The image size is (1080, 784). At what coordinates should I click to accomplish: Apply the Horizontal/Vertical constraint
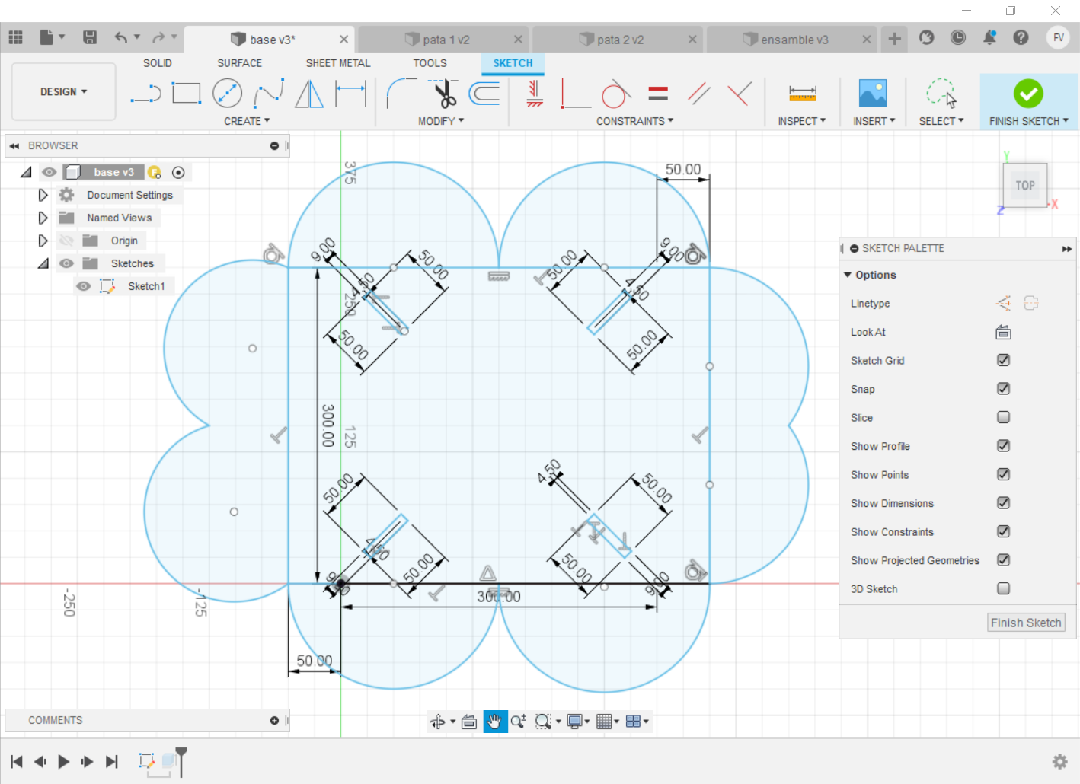[535, 94]
